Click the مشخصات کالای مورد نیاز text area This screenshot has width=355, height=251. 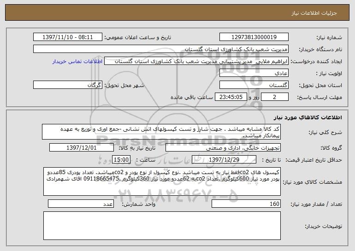pos(162,181)
